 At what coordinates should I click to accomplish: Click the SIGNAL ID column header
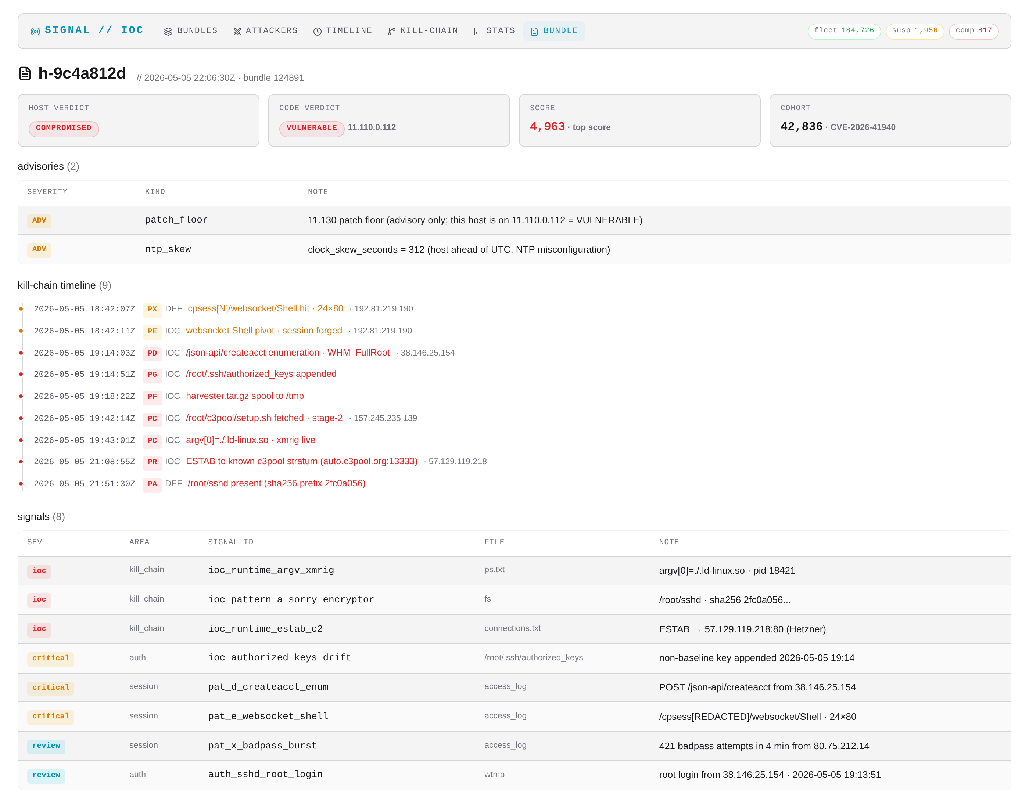point(231,542)
